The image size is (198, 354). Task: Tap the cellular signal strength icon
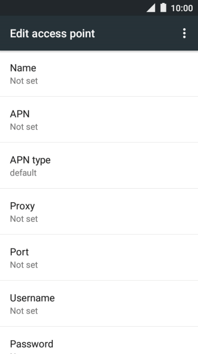(x=151, y=8)
